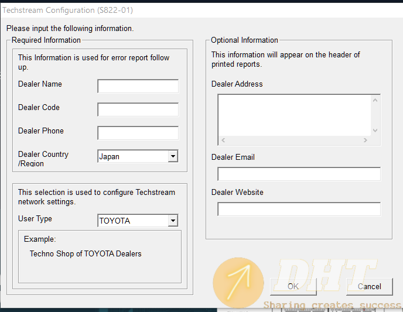Click the Cancel button
This screenshot has width=403, height=312.
(x=370, y=287)
